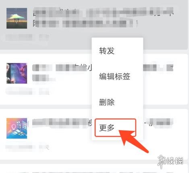The width and height of the screenshot is (189, 173).
Task: Choose 编辑标签 from the popup menu
Action: (x=114, y=76)
